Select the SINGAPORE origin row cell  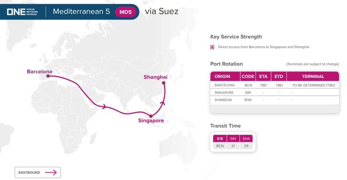click(224, 93)
